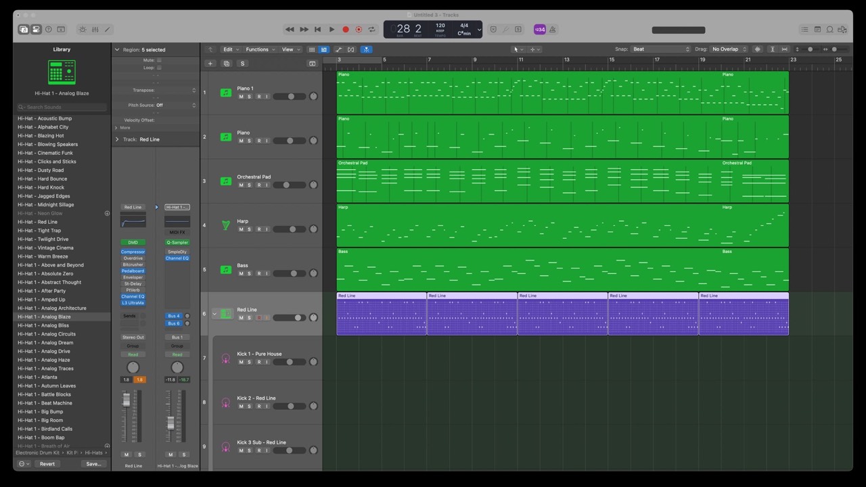Open the Note Pads icon
Screen dimensions: 866x487
coord(817,30)
